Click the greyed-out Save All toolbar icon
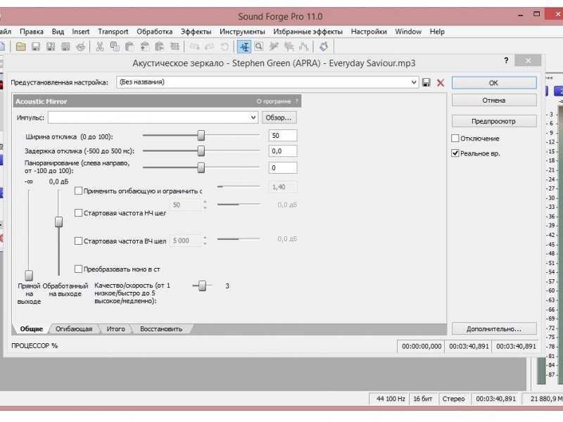563x422 pixels. (x=65, y=46)
